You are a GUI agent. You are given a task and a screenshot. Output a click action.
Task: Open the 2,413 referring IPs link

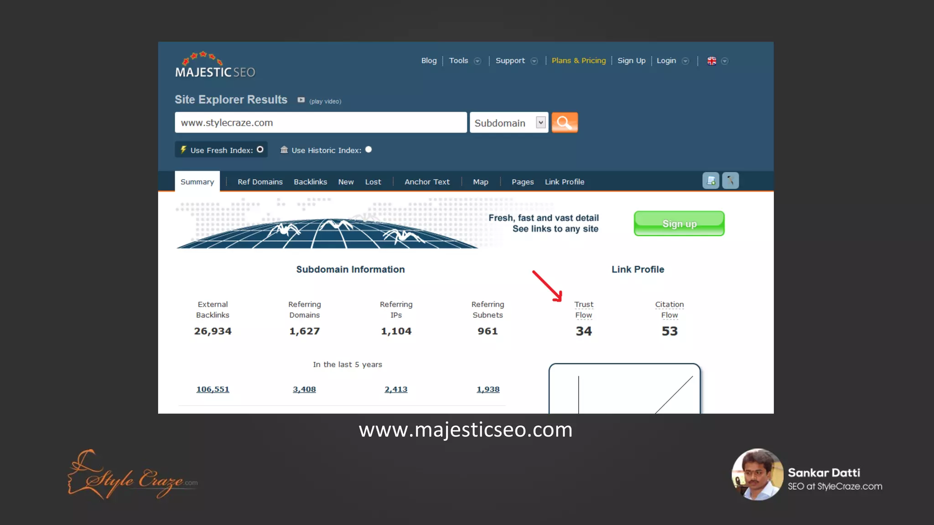pos(396,389)
